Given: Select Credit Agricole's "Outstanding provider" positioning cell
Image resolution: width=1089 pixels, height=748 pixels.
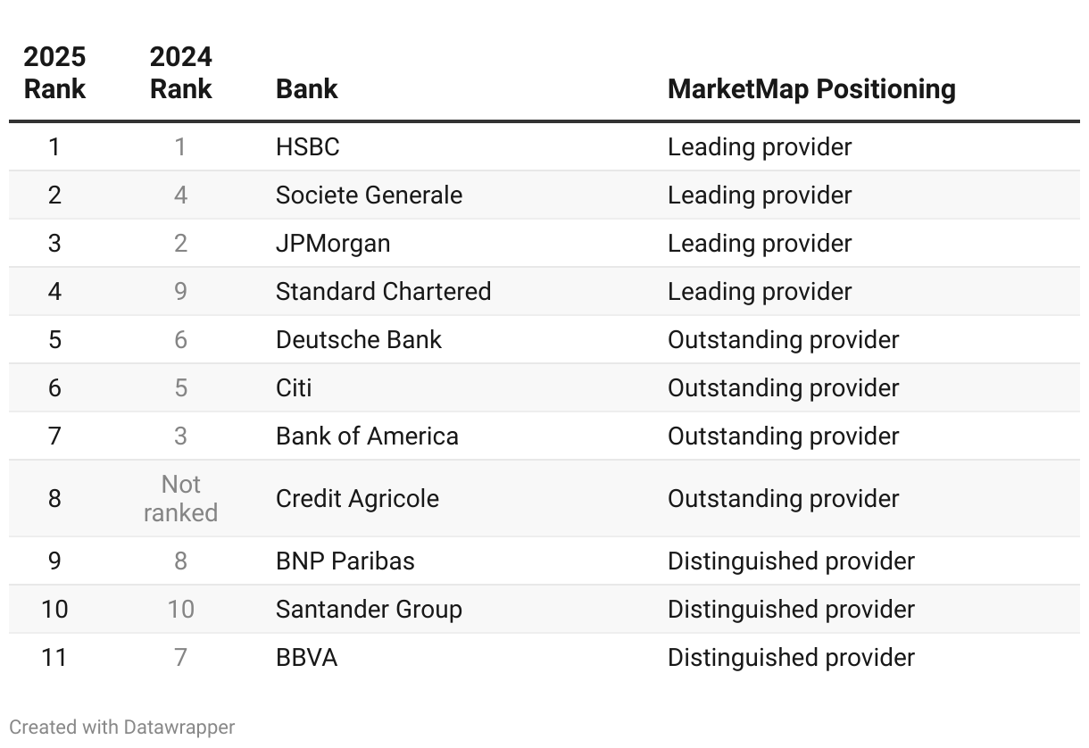Looking at the screenshot, I should click(783, 499).
